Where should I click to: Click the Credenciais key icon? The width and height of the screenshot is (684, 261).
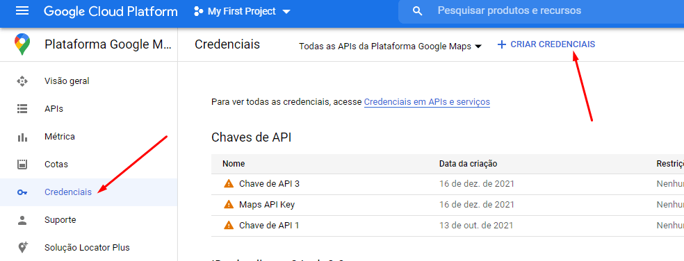[x=22, y=192]
